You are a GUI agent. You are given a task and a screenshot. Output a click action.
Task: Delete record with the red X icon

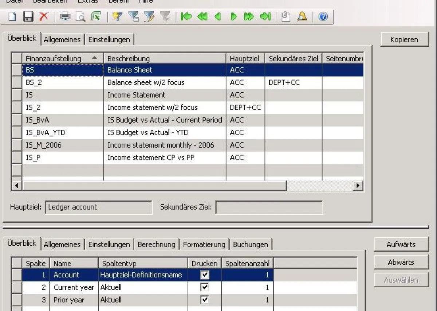(x=44, y=17)
